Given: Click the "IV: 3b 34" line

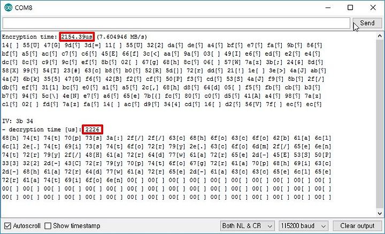Looking at the screenshot, I should (x=18, y=121).
